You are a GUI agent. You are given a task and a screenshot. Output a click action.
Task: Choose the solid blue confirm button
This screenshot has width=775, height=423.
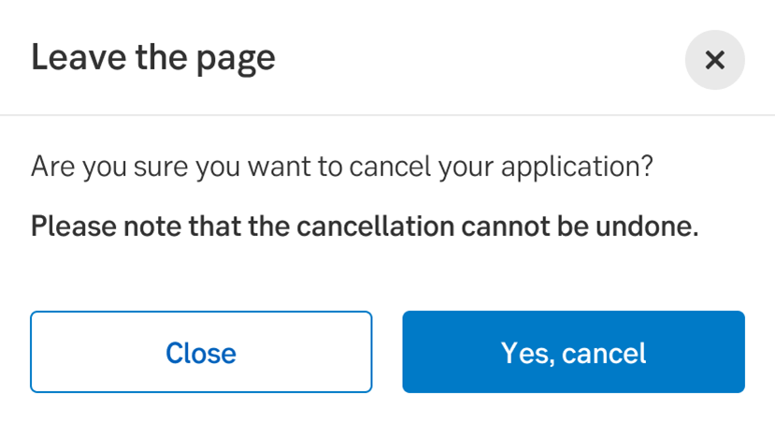pos(573,352)
